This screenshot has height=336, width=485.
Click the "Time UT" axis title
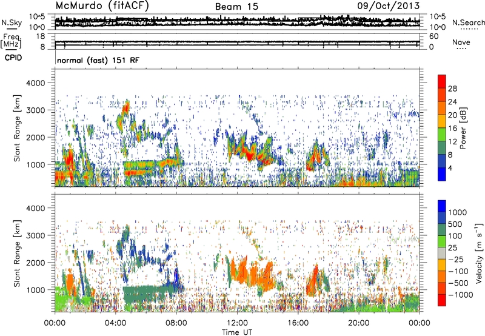coord(237,332)
